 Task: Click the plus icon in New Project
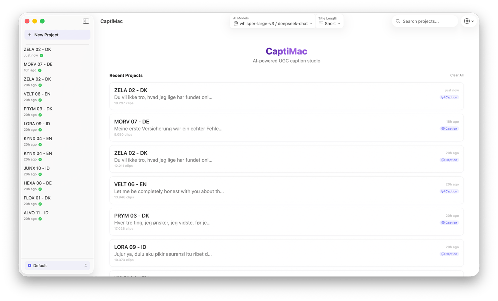pyautogui.click(x=30, y=35)
